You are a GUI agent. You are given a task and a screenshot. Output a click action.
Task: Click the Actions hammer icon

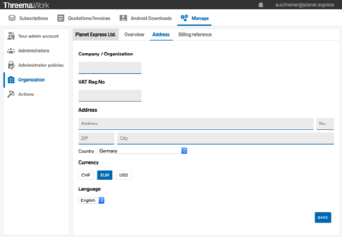[x=11, y=94]
